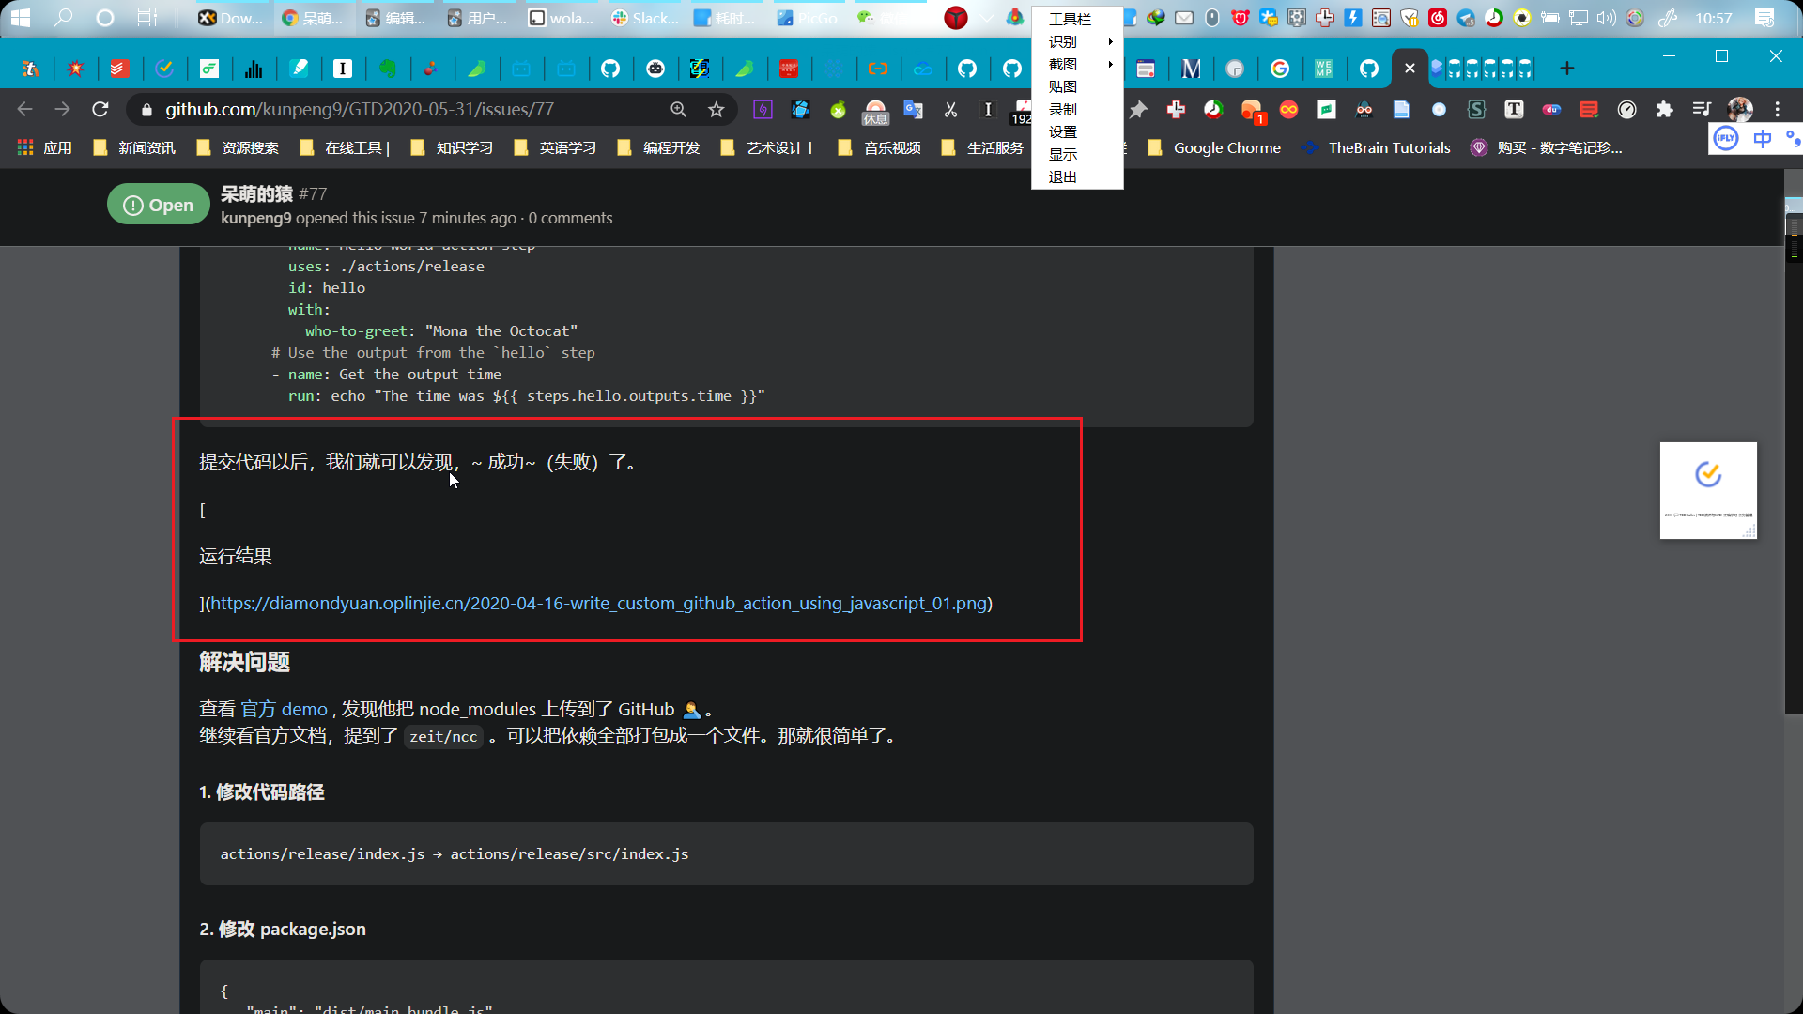
Task: Reload the GitHub issue page
Action: (100, 110)
